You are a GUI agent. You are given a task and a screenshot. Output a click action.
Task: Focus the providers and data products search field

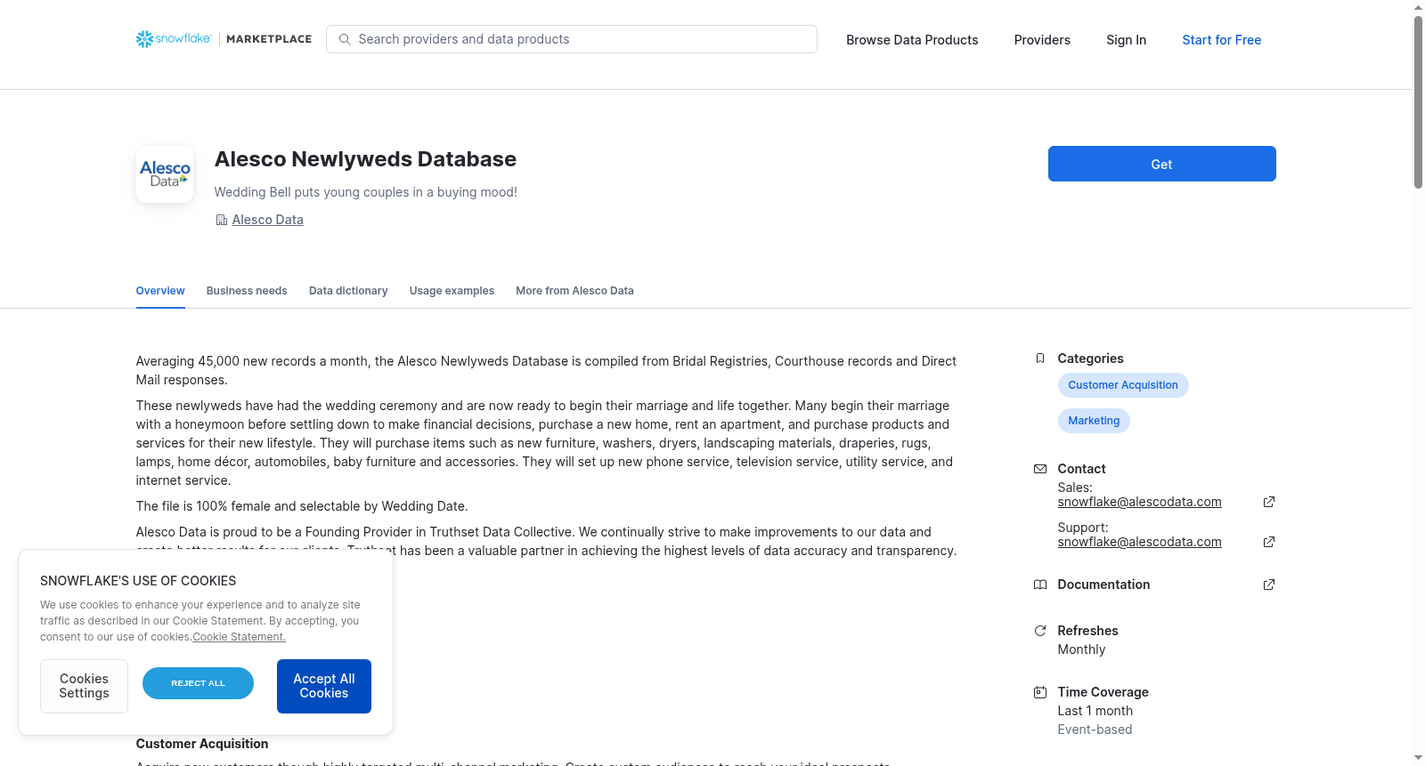tap(572, 39)
